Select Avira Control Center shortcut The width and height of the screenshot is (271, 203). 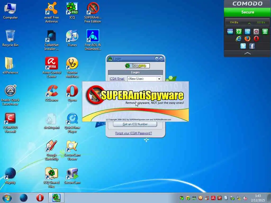[52, 67]
